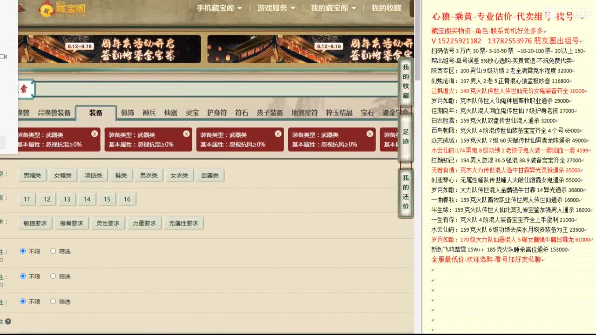
Task: Remove the first 忽视抗风≥0% filter card
Action: pos(278,134)
